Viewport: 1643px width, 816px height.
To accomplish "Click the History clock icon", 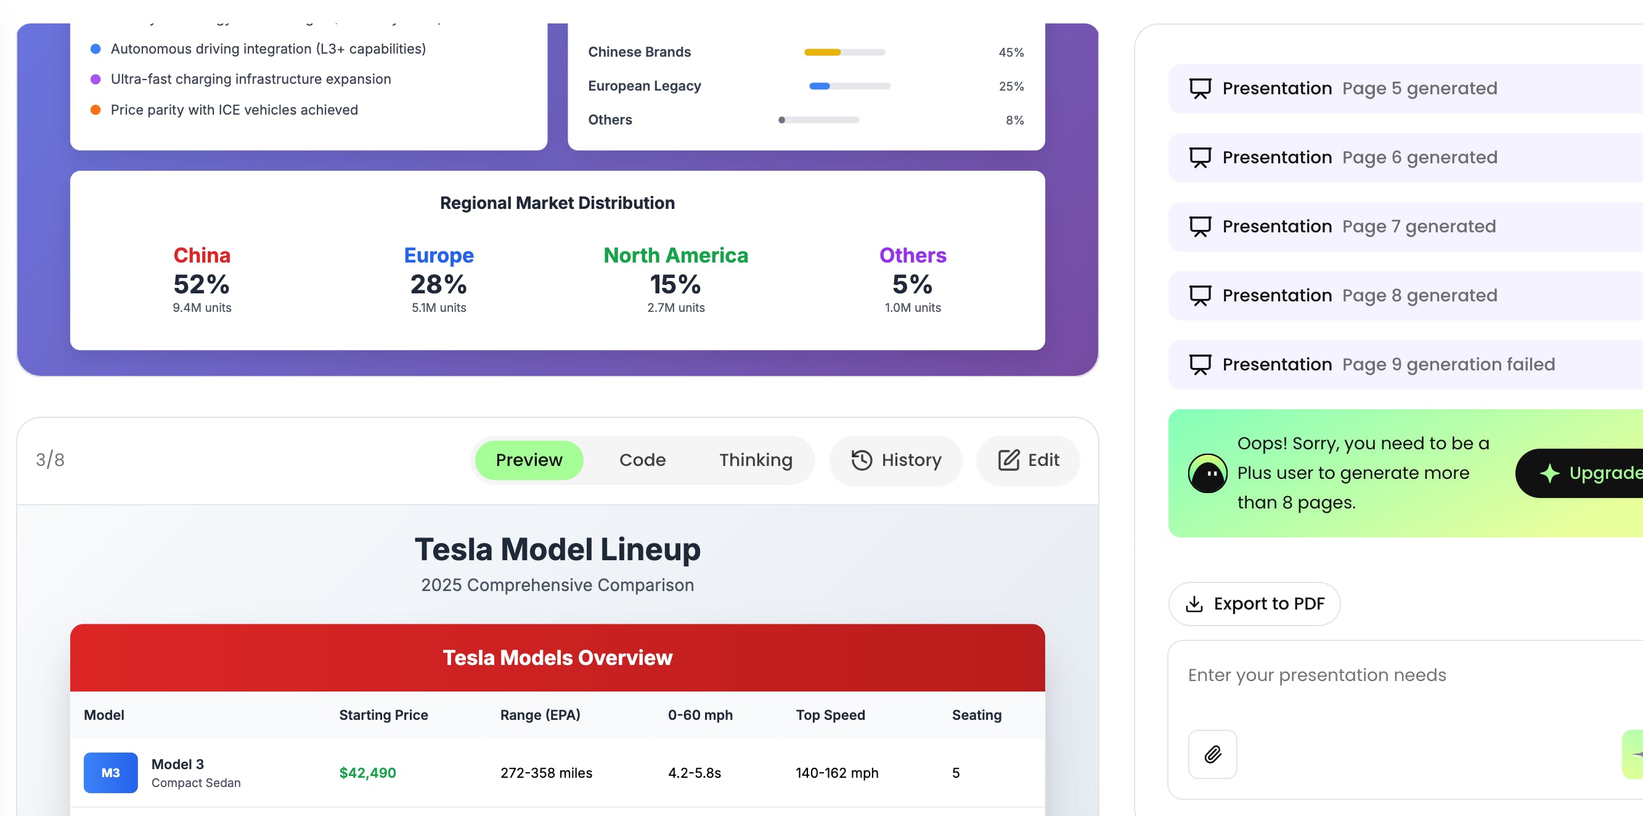I will (862, 460).
